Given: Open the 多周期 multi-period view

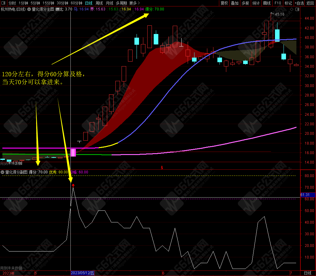Looking at the screenshot, I should pyautogui.click(x=121, y=3).
